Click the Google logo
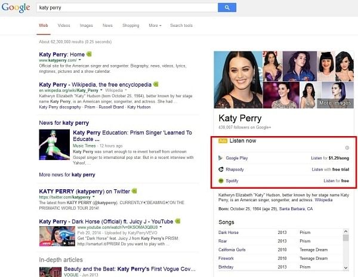The image size is (358, 277). pos(16,7)
